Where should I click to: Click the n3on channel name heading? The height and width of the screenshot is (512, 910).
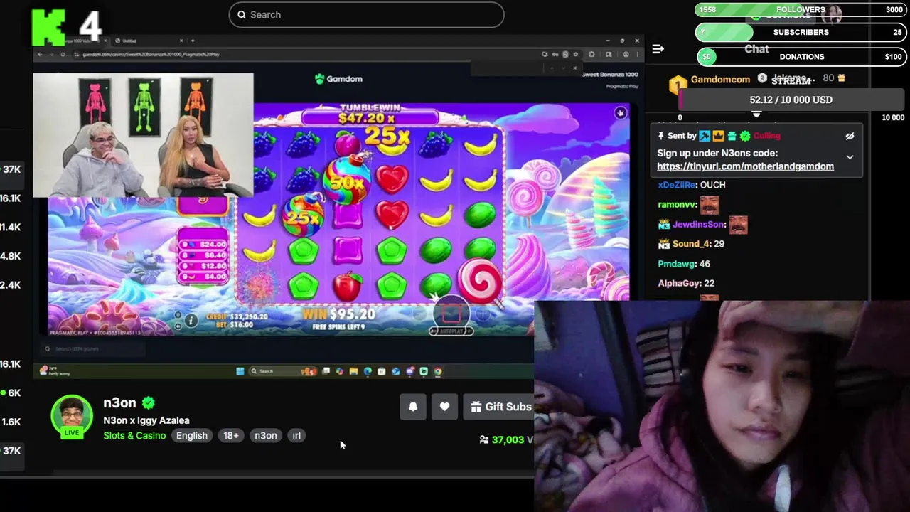(x=119, y=402)
